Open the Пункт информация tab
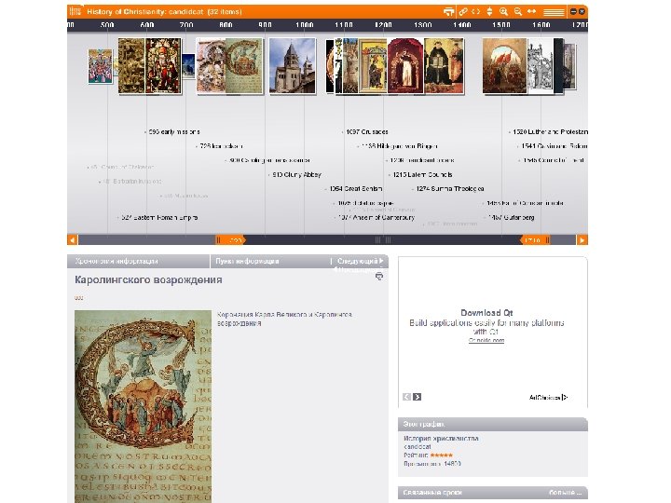671x503 pixels. tap(247, 261)
